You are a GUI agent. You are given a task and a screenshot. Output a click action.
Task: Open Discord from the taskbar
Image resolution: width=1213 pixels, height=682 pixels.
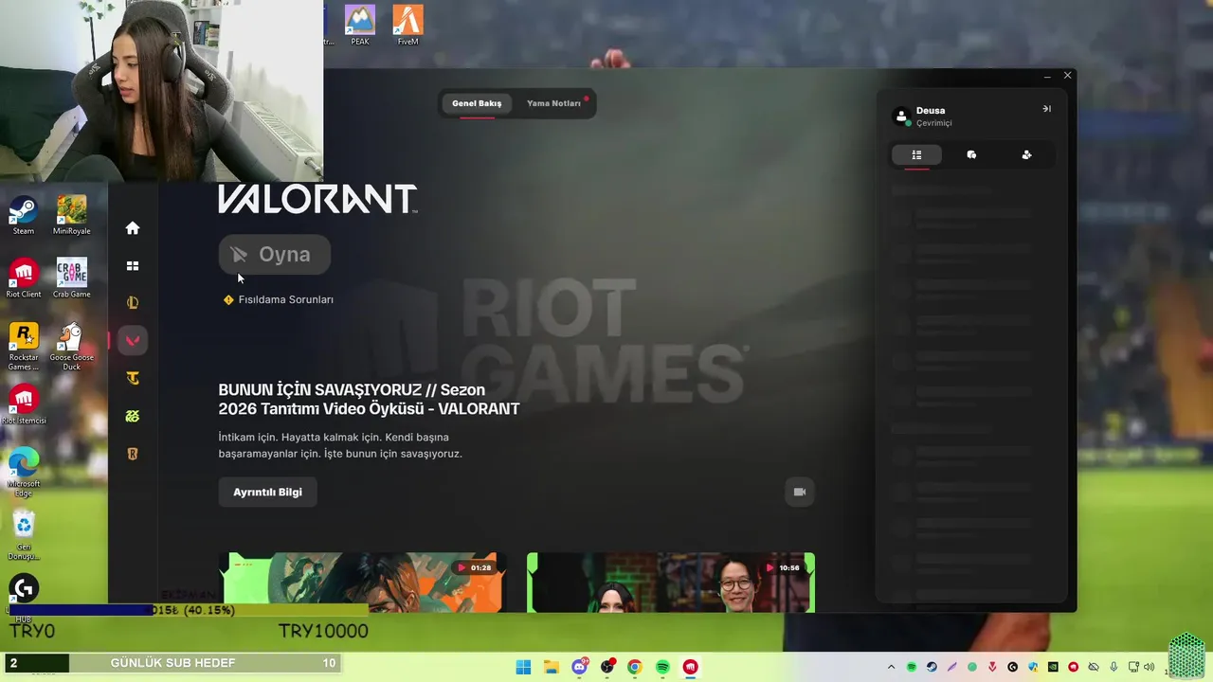pos(579,667)
